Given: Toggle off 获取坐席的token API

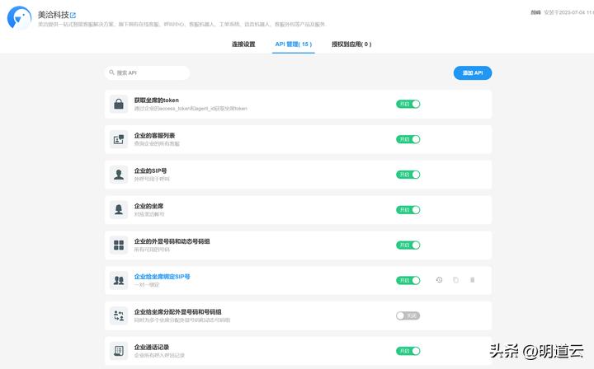Looking at the screenshot, I should tap(408, 104).
